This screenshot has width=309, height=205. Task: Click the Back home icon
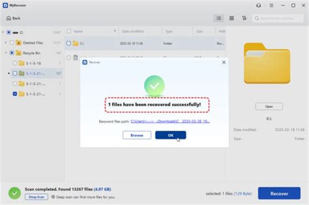pos(9,18)
